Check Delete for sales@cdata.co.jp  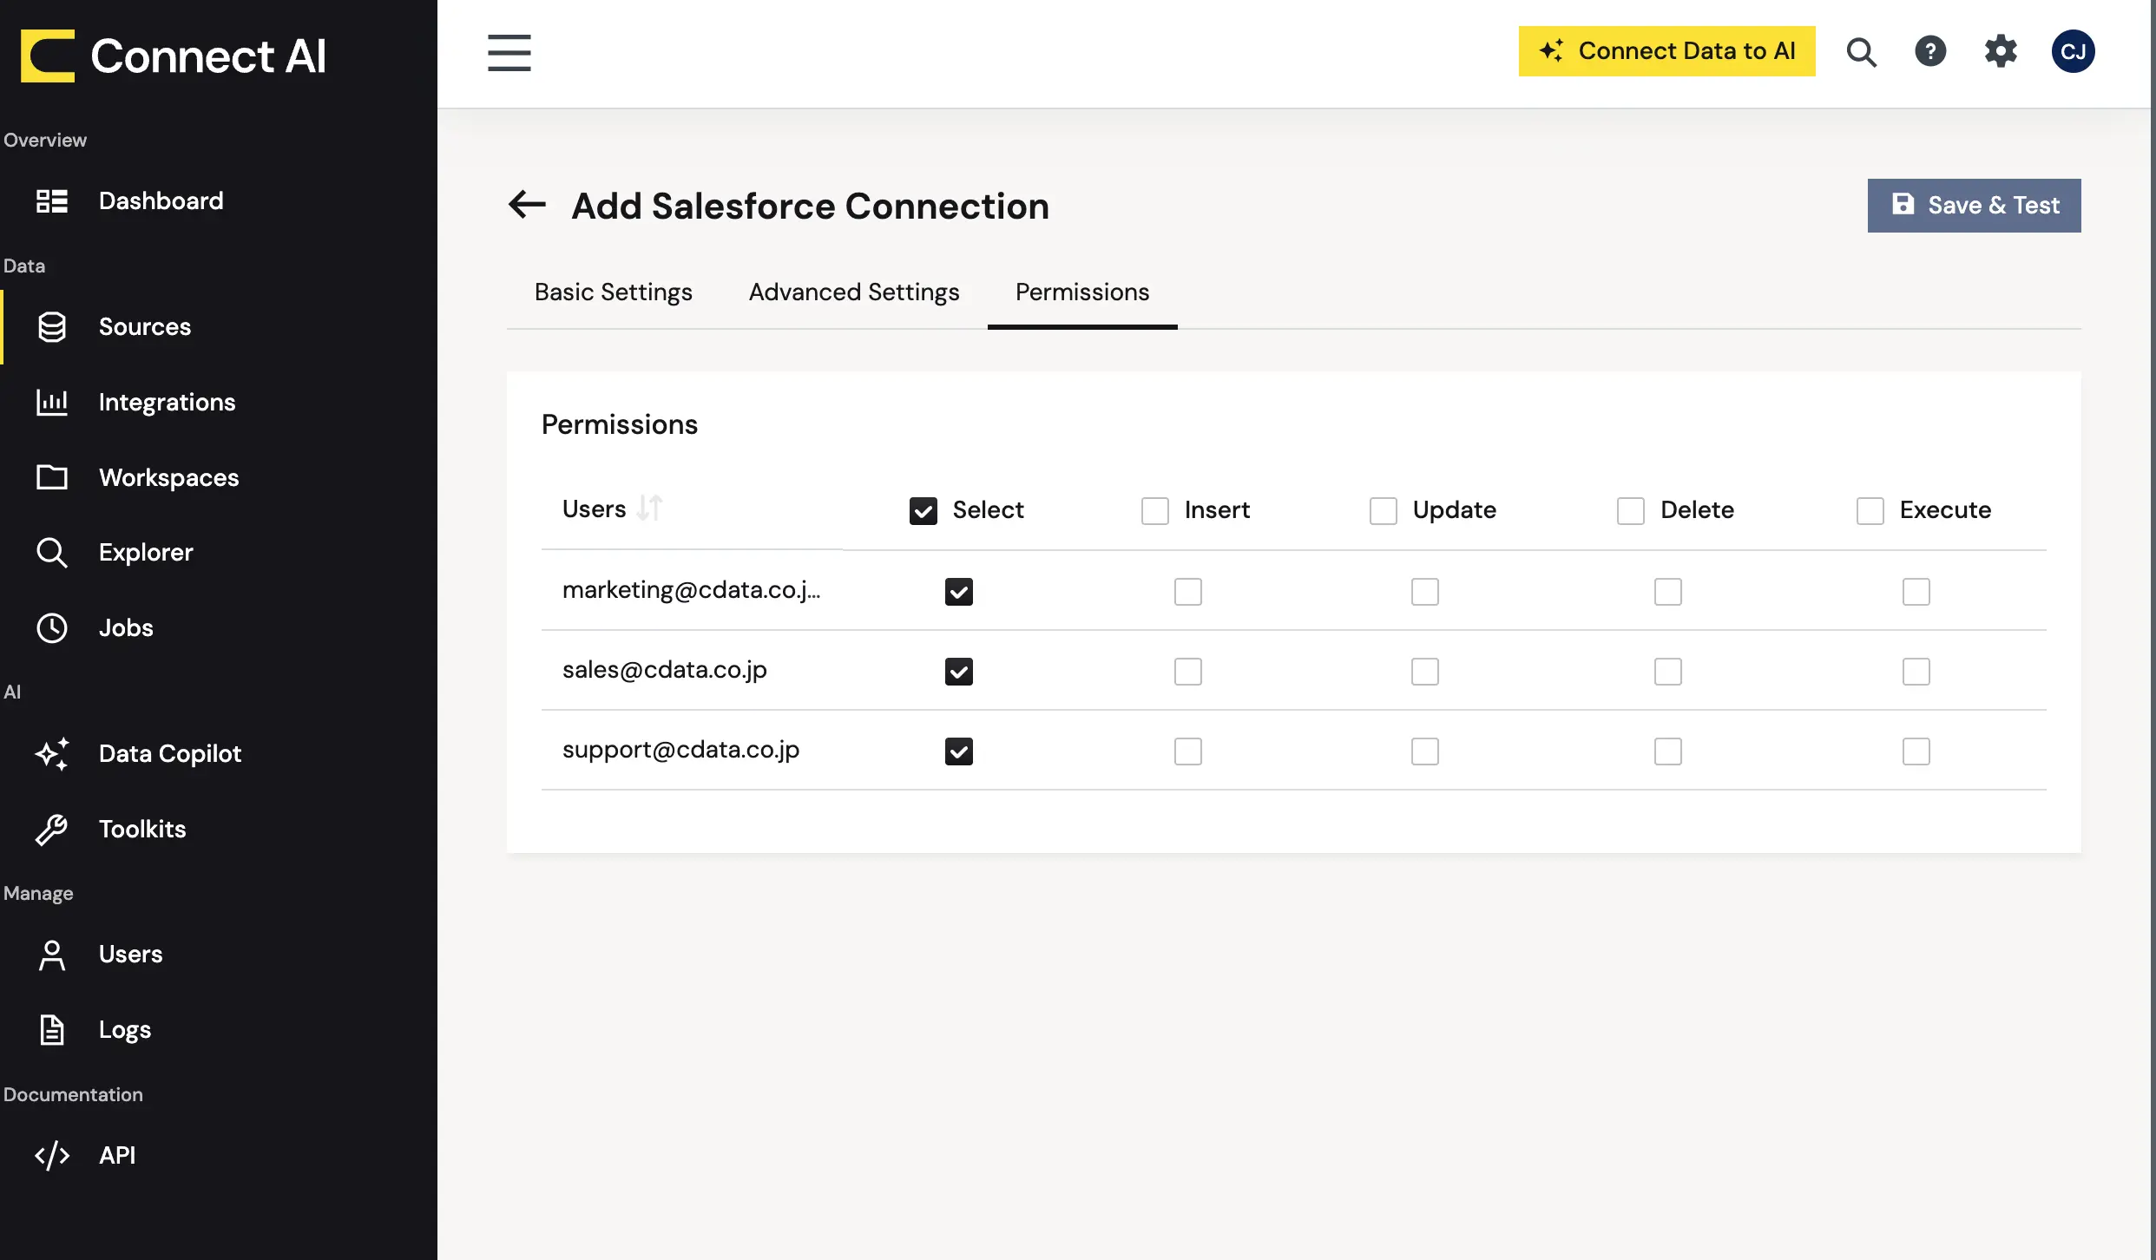1668,672
